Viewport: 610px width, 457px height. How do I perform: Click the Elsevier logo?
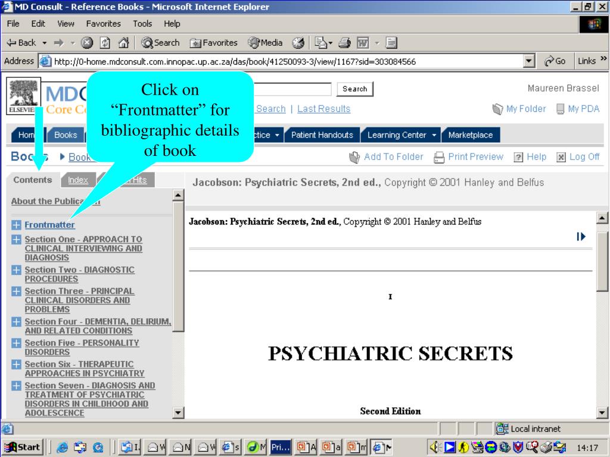(x=23, y=96)
